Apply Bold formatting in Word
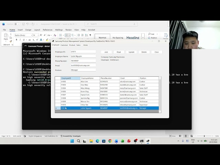The image size is (220, 165). pyautogui.click(x=16, y=40)
